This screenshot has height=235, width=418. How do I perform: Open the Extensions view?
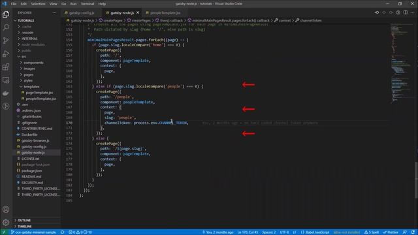point(6,67)
